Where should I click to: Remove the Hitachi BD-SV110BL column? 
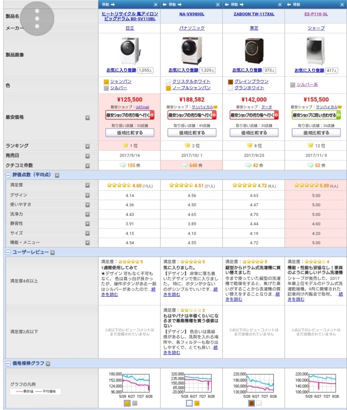click(156, 4)
